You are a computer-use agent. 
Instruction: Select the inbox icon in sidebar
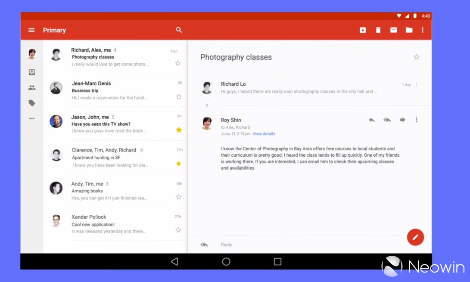pos(32,72)
